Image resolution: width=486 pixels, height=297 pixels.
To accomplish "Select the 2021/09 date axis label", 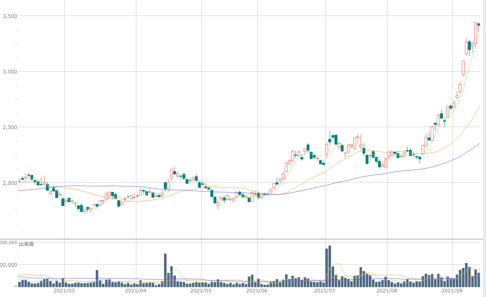I will coord(452,290).
